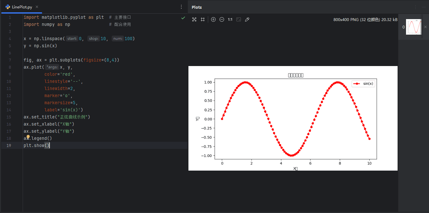Select the sine plot thumbnail

413,27
